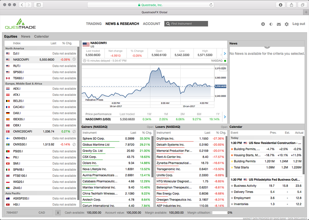
Task: Click the no-data icon on OMXC20CAP.I row
Action: (74, 131)
